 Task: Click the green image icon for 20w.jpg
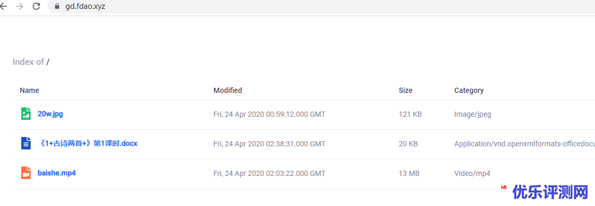click(x=26, y=114)
